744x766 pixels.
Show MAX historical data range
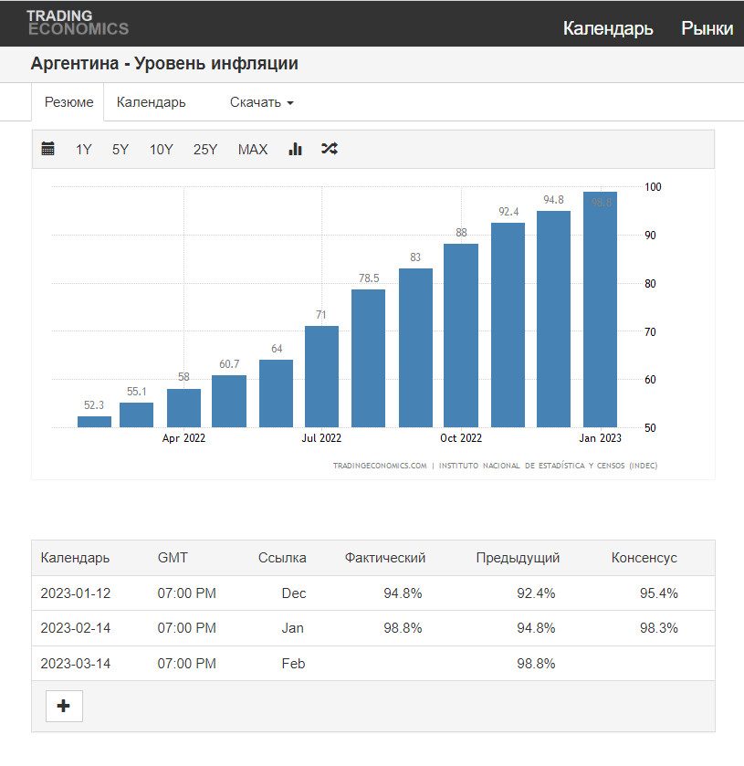point(253,150)
